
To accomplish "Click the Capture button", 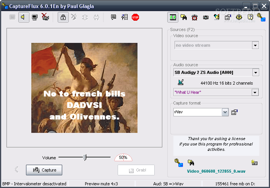I will (x=44, y=170).
